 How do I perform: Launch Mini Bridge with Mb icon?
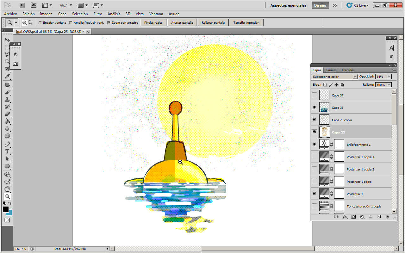[x=34, y=5]
